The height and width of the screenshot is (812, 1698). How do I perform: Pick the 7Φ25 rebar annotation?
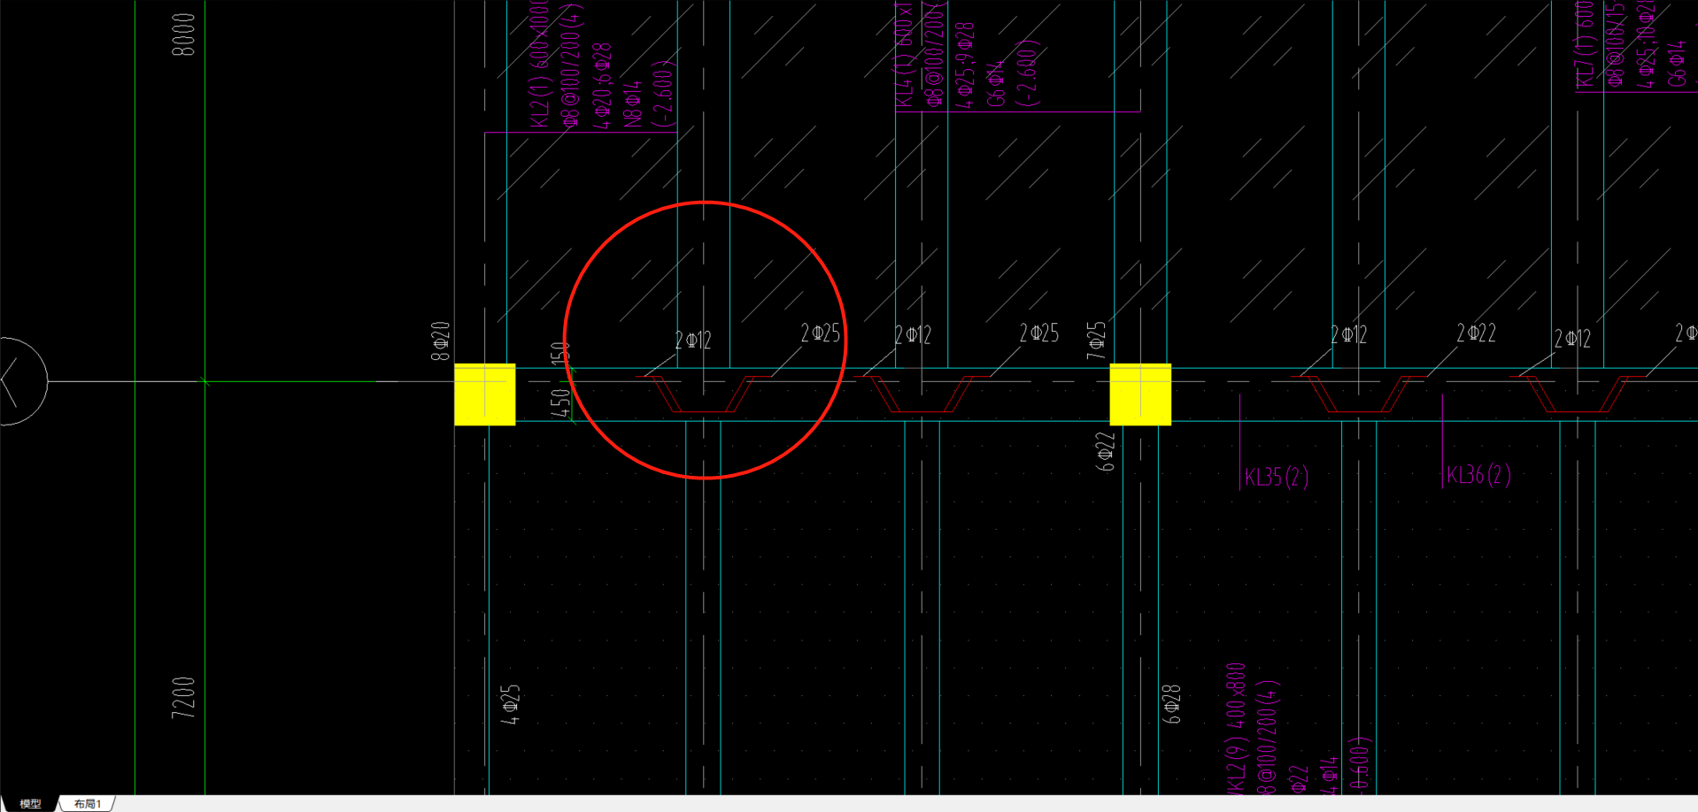tap(1096, 341)
